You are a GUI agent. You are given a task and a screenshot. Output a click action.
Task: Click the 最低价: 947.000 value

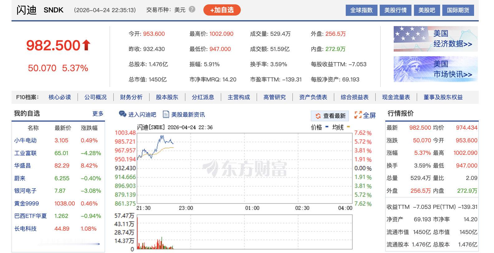[220, 49]
